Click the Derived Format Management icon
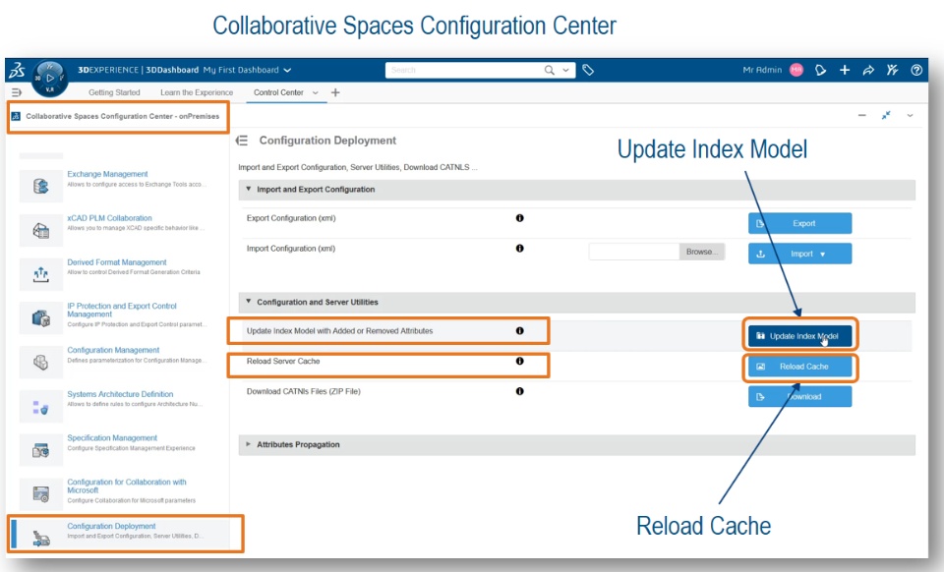The image size is (944, 572). [x=41, y=275]
